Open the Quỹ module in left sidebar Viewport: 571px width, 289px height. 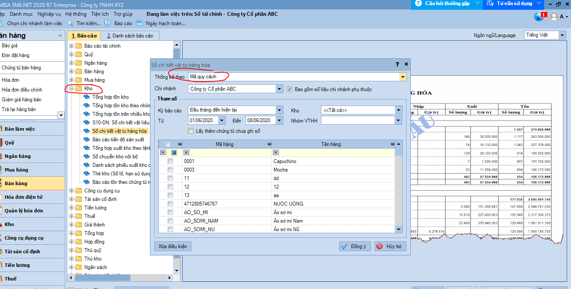click(9, 143)
